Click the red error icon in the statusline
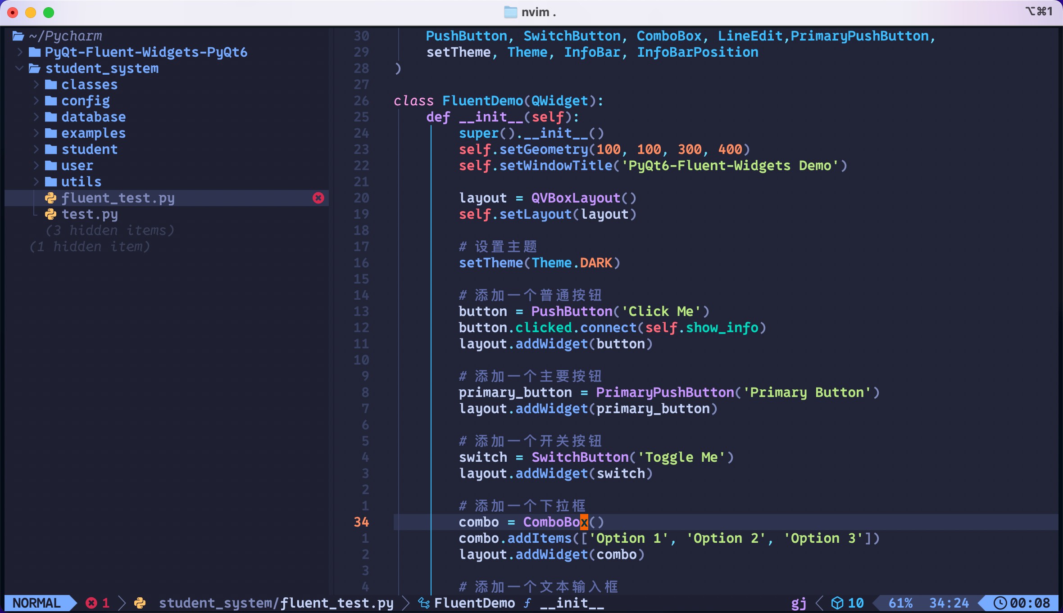 [91, 603]
